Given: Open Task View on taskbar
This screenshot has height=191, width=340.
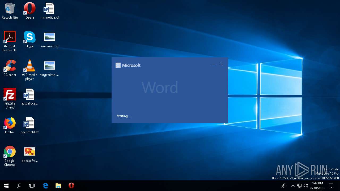Looking at the screenshot, I should tap(32, 186).
